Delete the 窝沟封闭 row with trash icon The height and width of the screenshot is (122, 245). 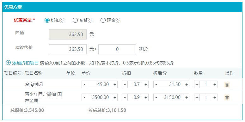(227, 85)
